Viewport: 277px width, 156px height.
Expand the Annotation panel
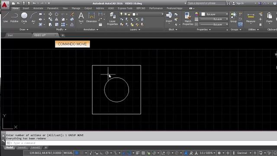[91, 29]
